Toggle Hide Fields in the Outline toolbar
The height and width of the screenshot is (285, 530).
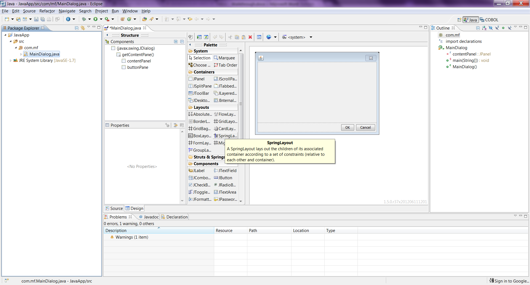click(x=491, y=28)
